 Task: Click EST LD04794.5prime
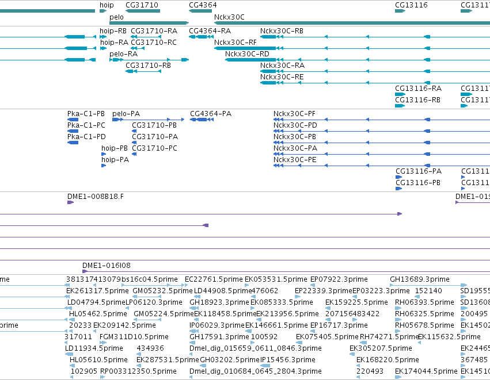pos(96,302)
